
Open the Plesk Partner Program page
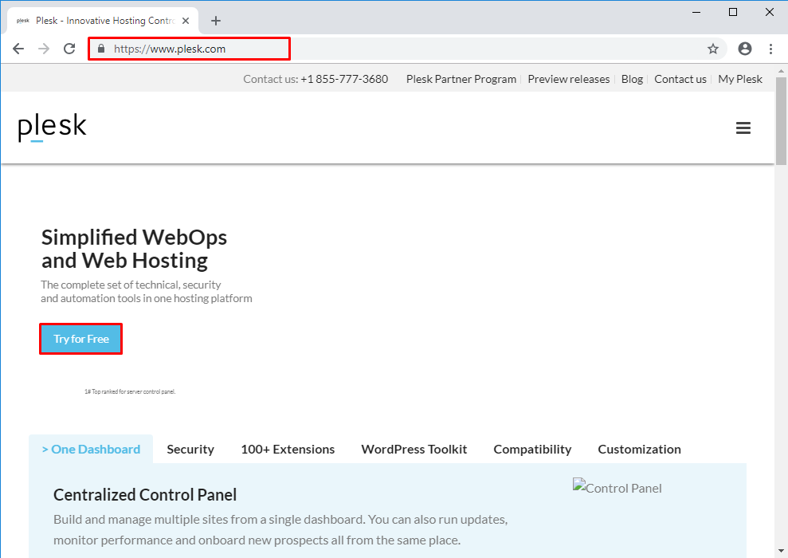point(461,79)
